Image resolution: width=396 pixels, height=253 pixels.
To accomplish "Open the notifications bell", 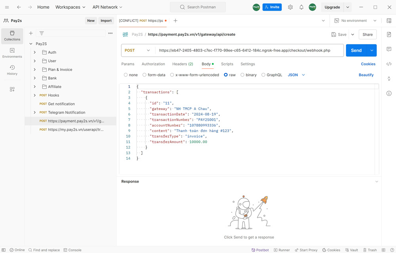I will (301, 7).
